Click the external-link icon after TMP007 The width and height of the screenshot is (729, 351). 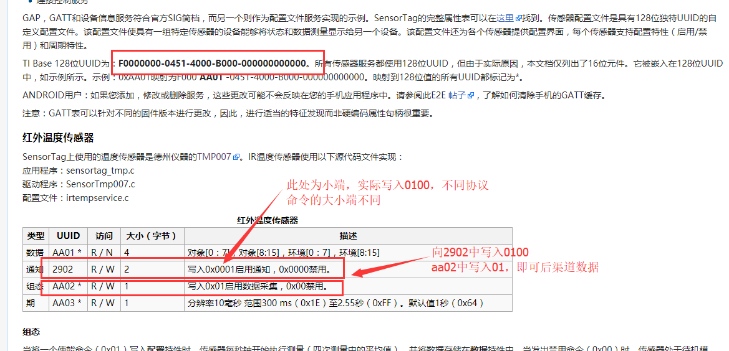point(236,157)
